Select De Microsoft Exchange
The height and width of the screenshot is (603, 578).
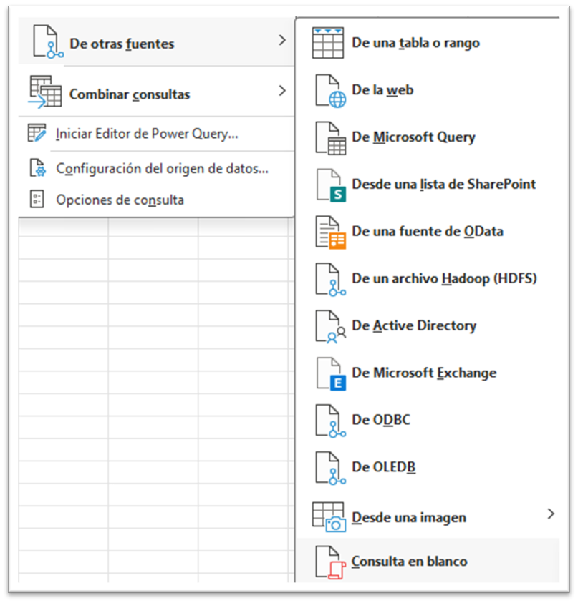coord(428,373)
